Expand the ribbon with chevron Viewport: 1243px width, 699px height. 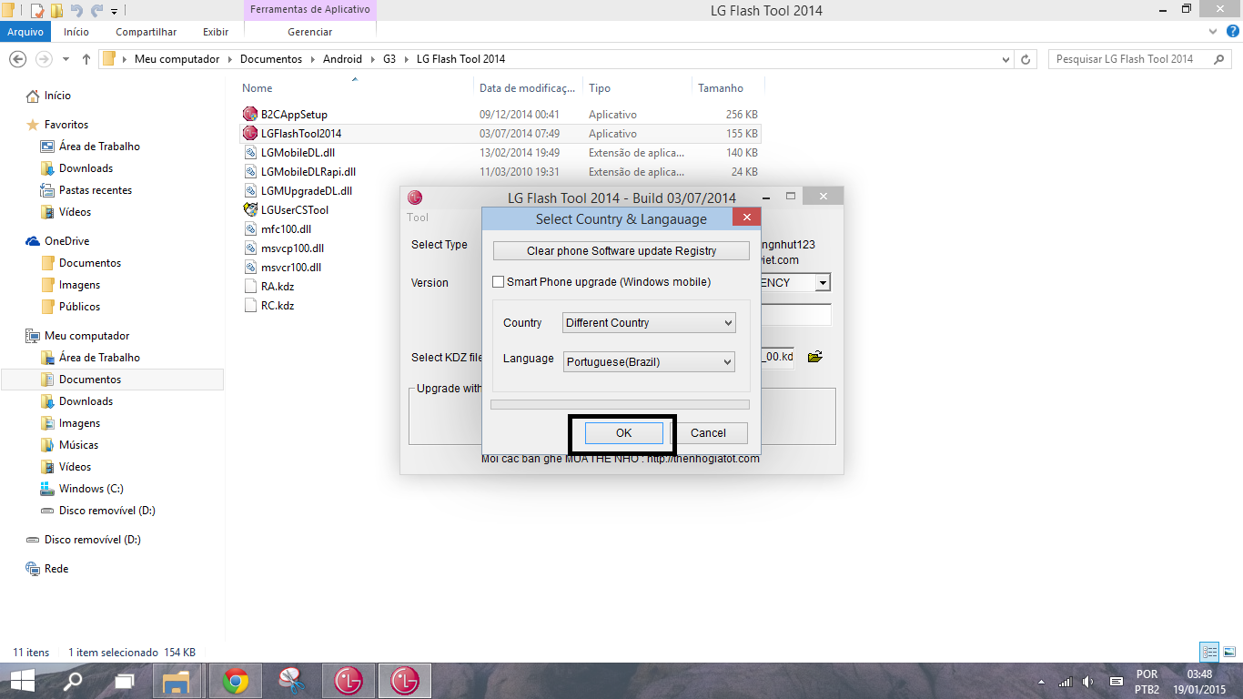[x=1211, y=31]
